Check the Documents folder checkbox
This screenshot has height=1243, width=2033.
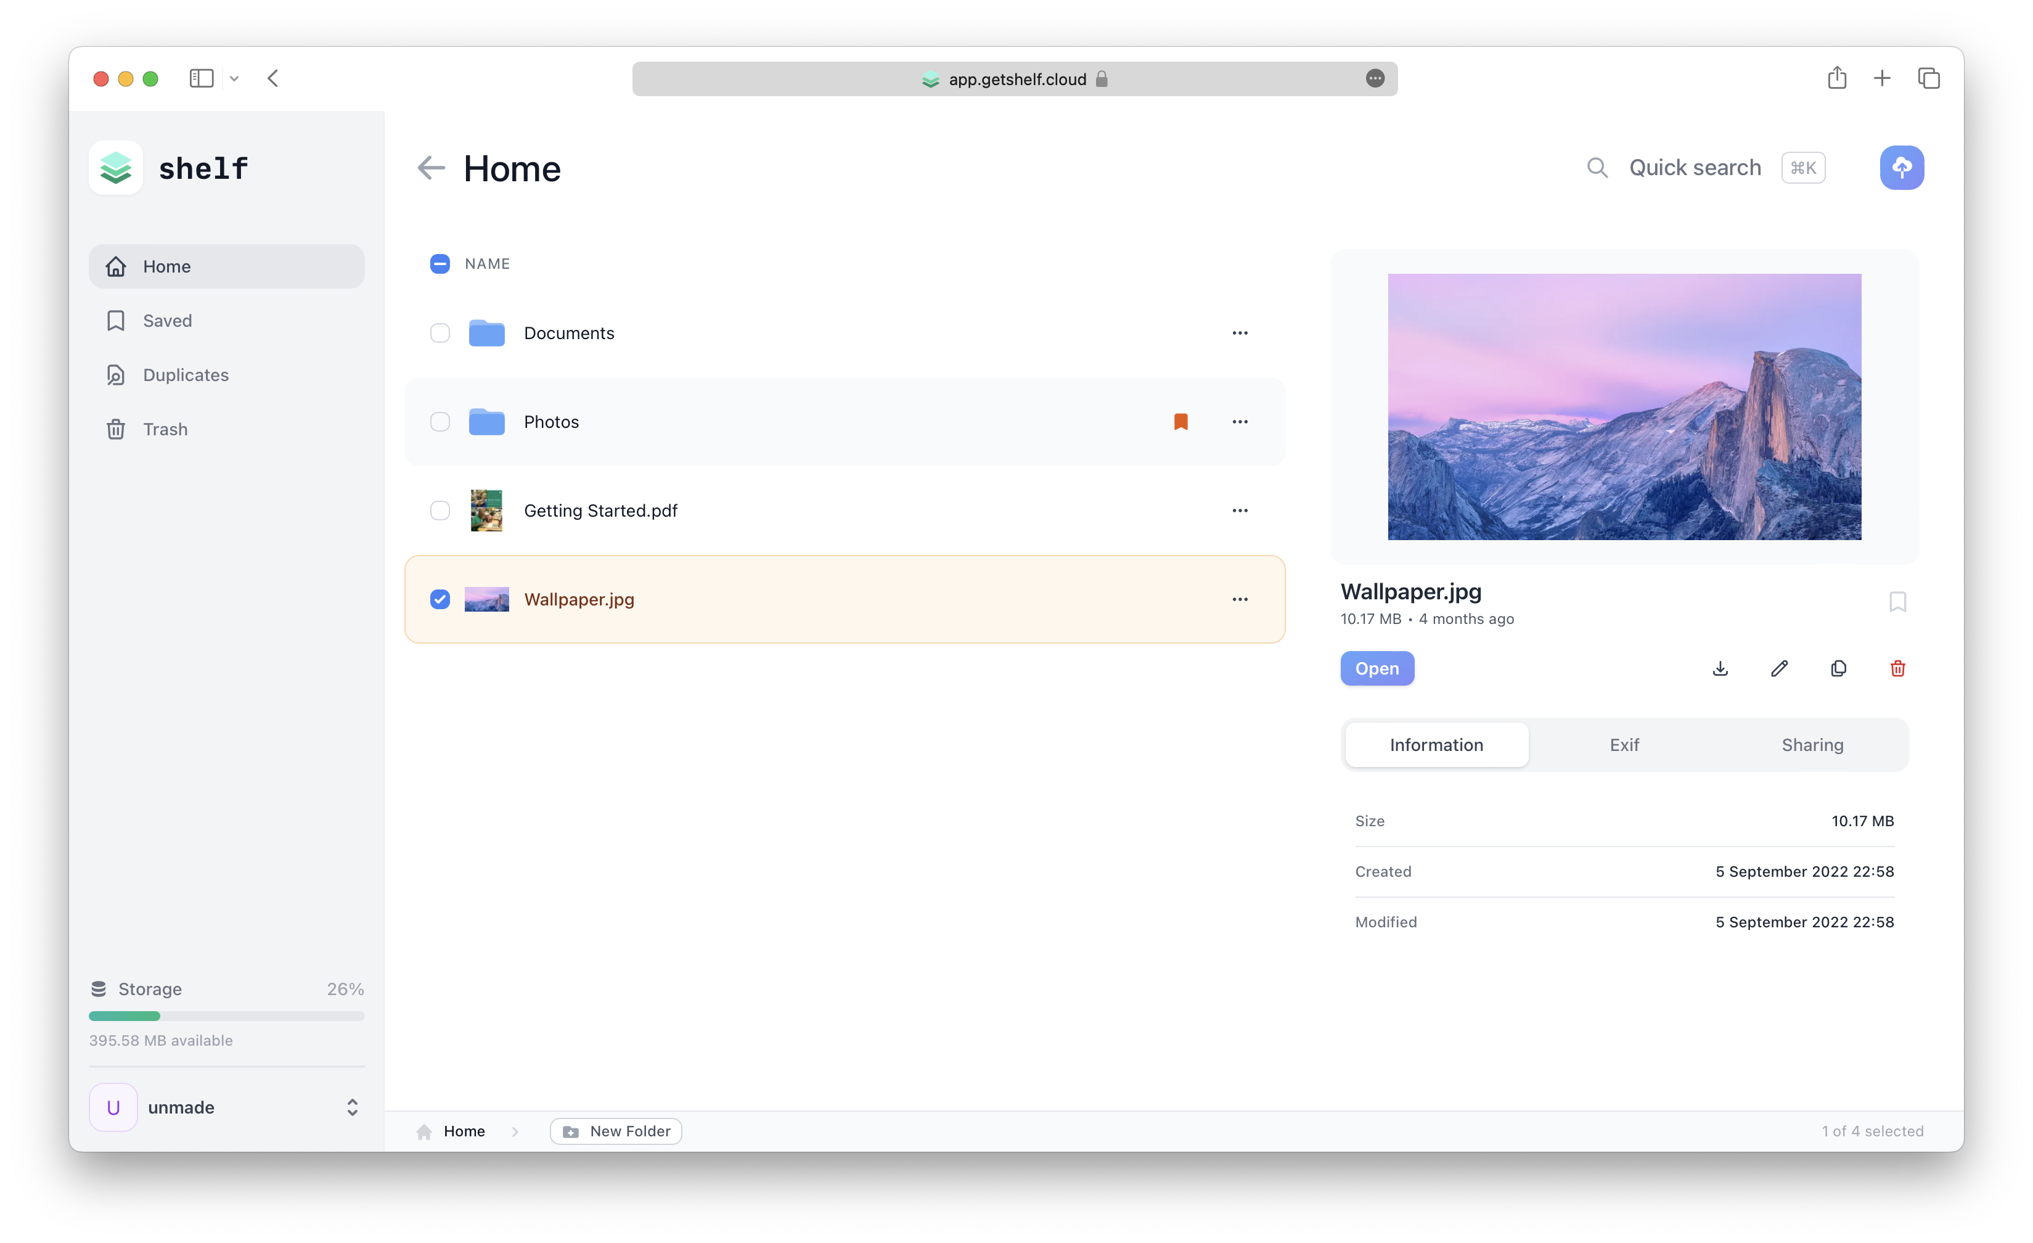440,334
